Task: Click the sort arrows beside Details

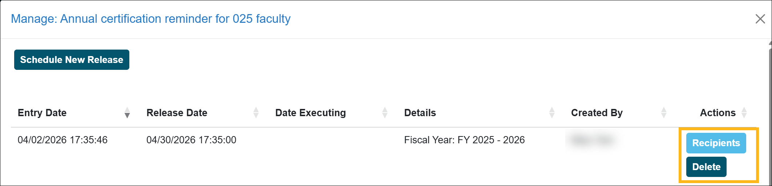Action: pyautogui.click(x=552, y=113)
